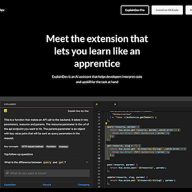Click line number 19 in the editor
The width and height of the screenshot is (192, 192).
pos(99,127)
